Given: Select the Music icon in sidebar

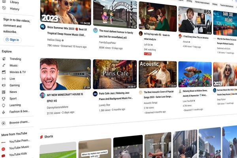Looking at the screenshot, I should (x=4, y=66).
